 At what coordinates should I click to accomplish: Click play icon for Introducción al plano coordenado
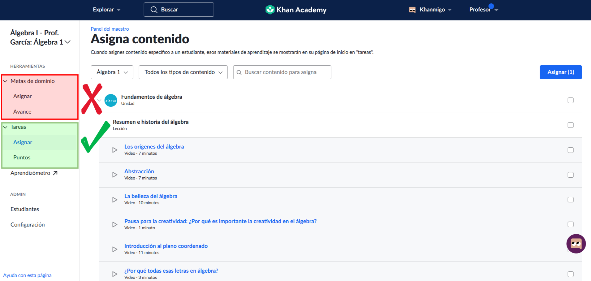(x=115, y=249)
